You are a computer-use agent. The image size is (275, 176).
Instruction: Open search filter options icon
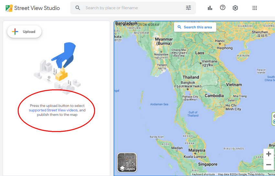[188, 8]
